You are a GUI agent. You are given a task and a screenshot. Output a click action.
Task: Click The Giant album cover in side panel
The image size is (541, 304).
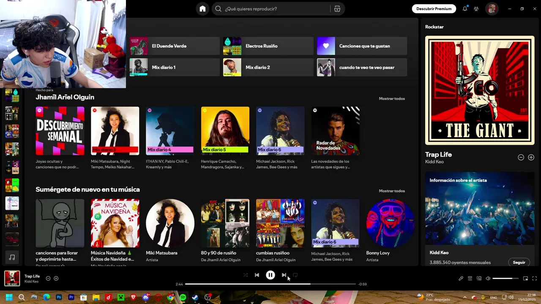click(x=480, y=90)
